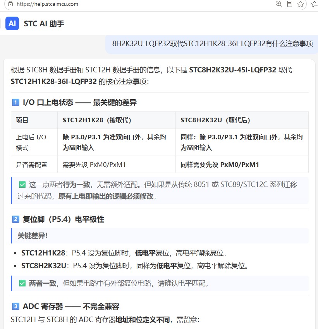Click the zoom magnifier icon in address bar
This screenshot has width=318, height=329.
(278, 4)
